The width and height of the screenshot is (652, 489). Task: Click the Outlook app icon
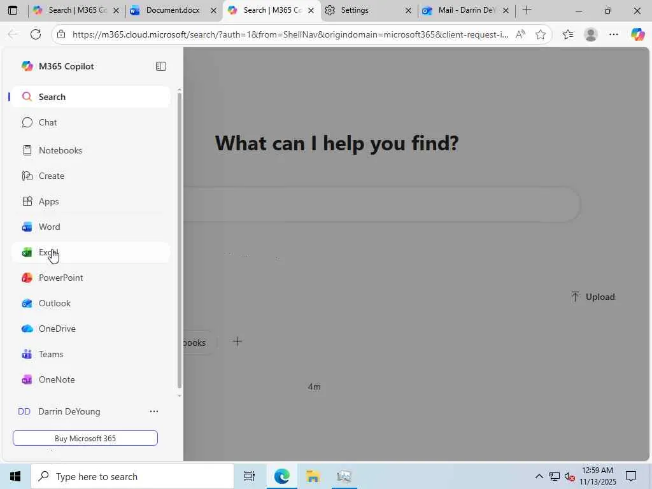tap(27, 304)
